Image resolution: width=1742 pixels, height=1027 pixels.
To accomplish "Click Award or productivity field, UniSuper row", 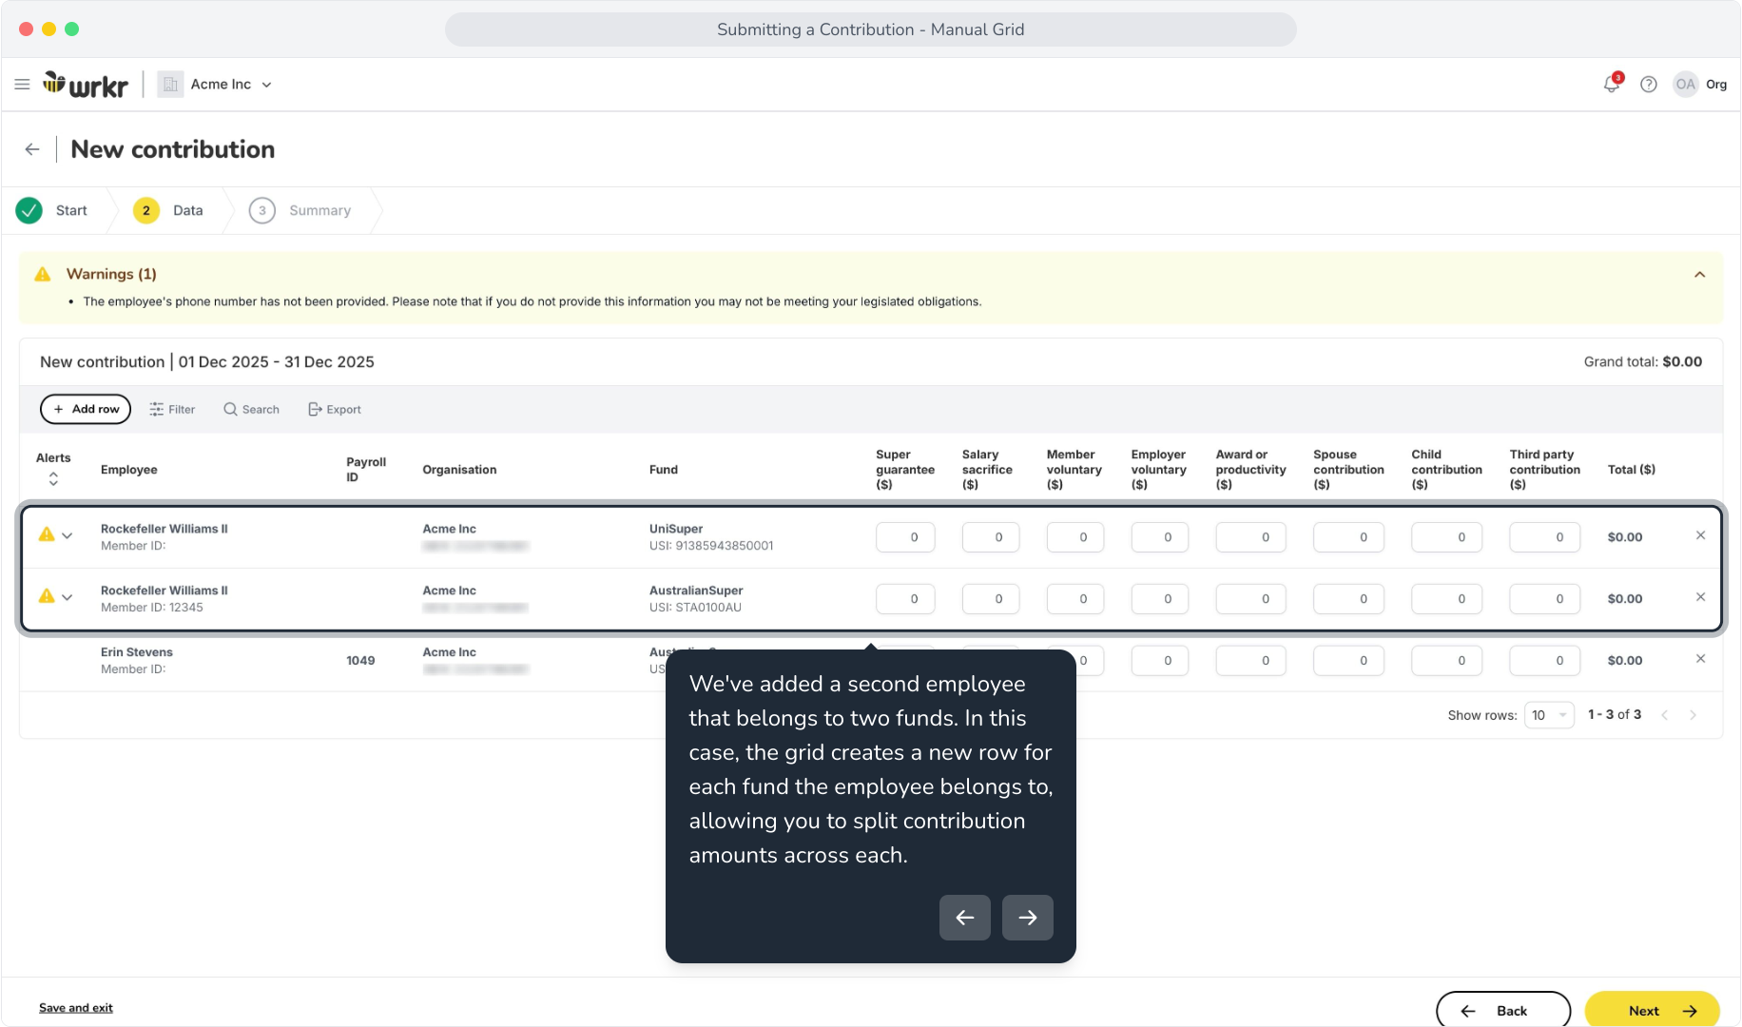I will tap(1250, 537).
